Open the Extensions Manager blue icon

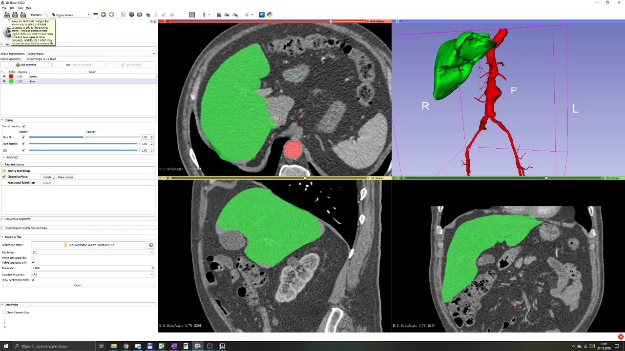(x=262, y=15)
